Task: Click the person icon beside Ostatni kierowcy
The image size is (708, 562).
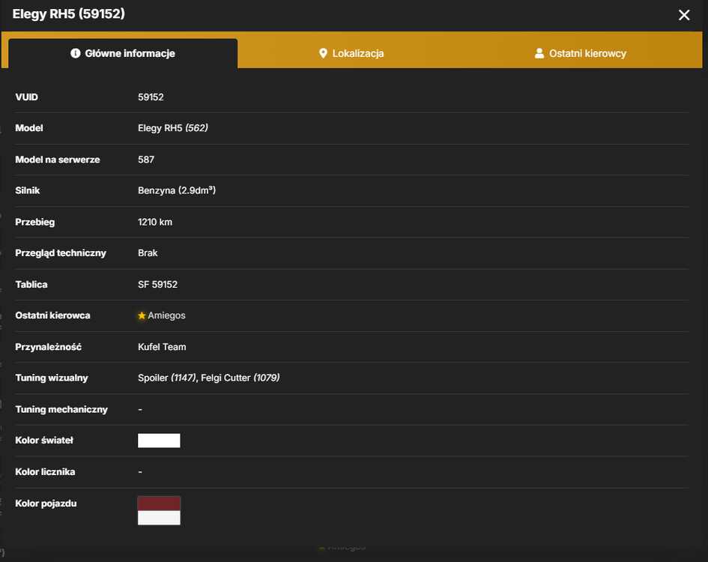Action: click(x=539, y=53)
